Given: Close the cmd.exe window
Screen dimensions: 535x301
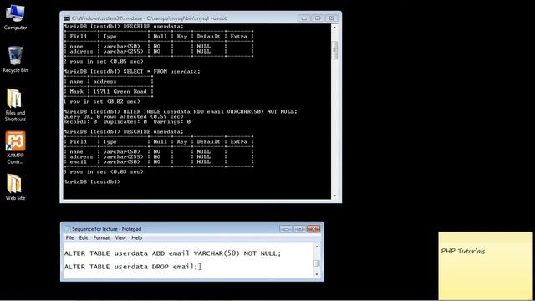Looking at the screenshot, I should [331, 18].
